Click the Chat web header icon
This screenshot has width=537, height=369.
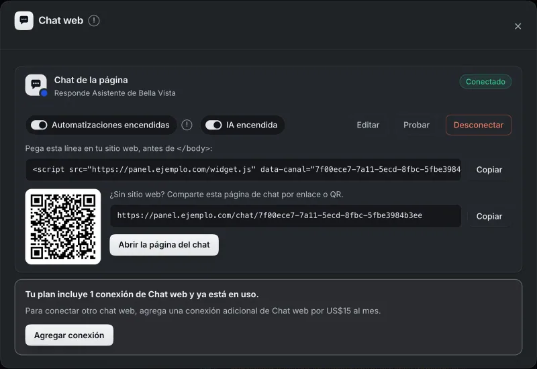[24, 21]
